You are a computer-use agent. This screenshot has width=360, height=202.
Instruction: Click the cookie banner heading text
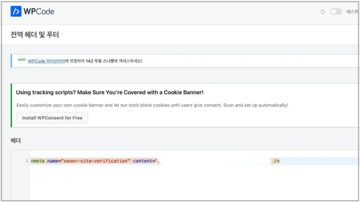tap(110, 92)
